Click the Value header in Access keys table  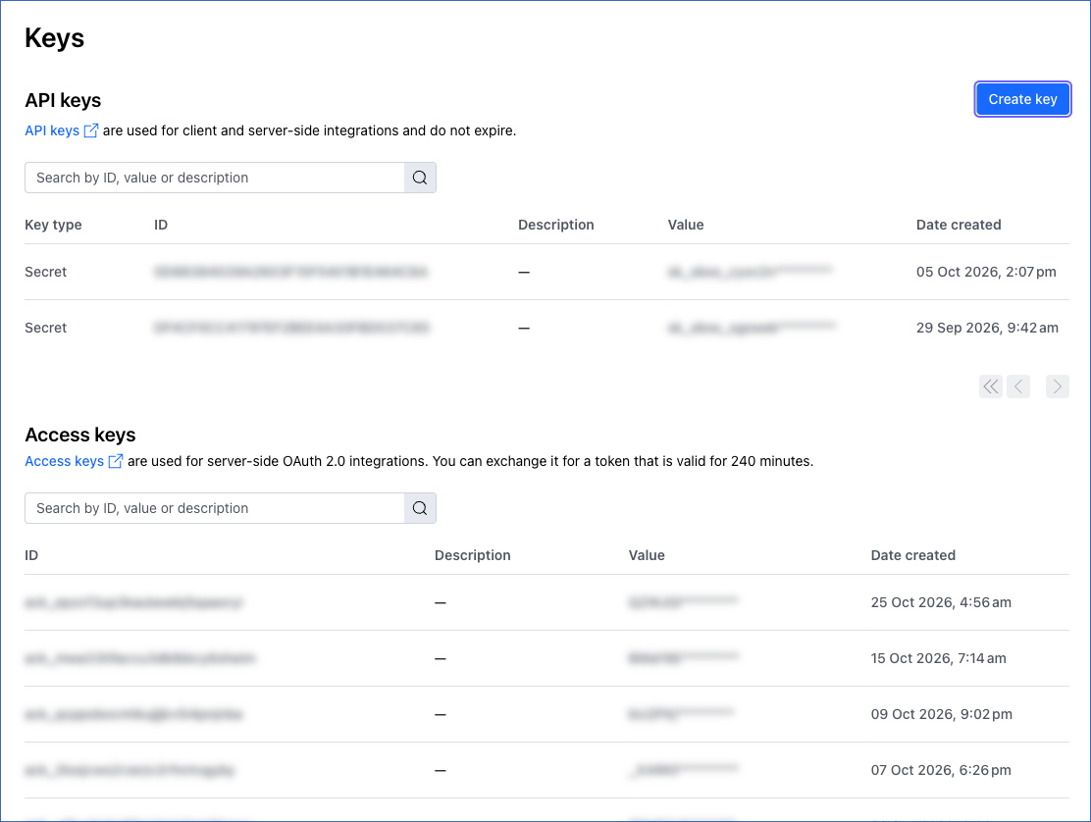click(647, 555)
